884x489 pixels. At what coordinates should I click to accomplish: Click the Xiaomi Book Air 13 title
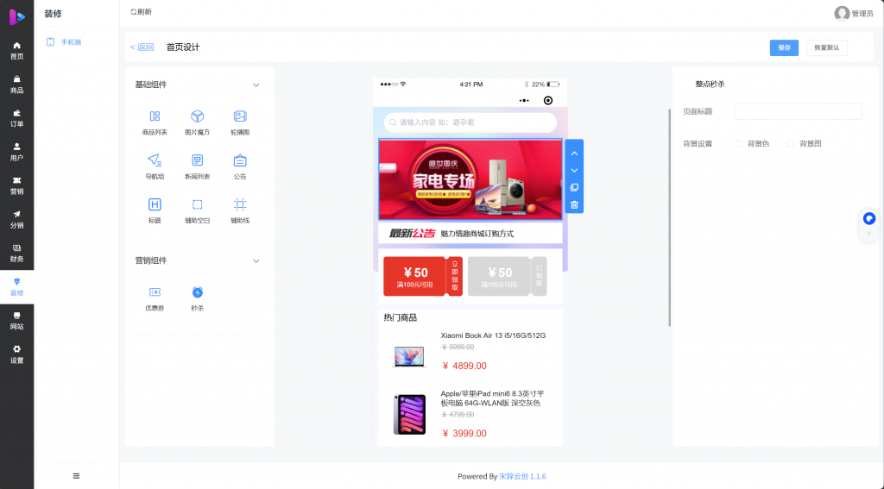click(x=493, y=335)
